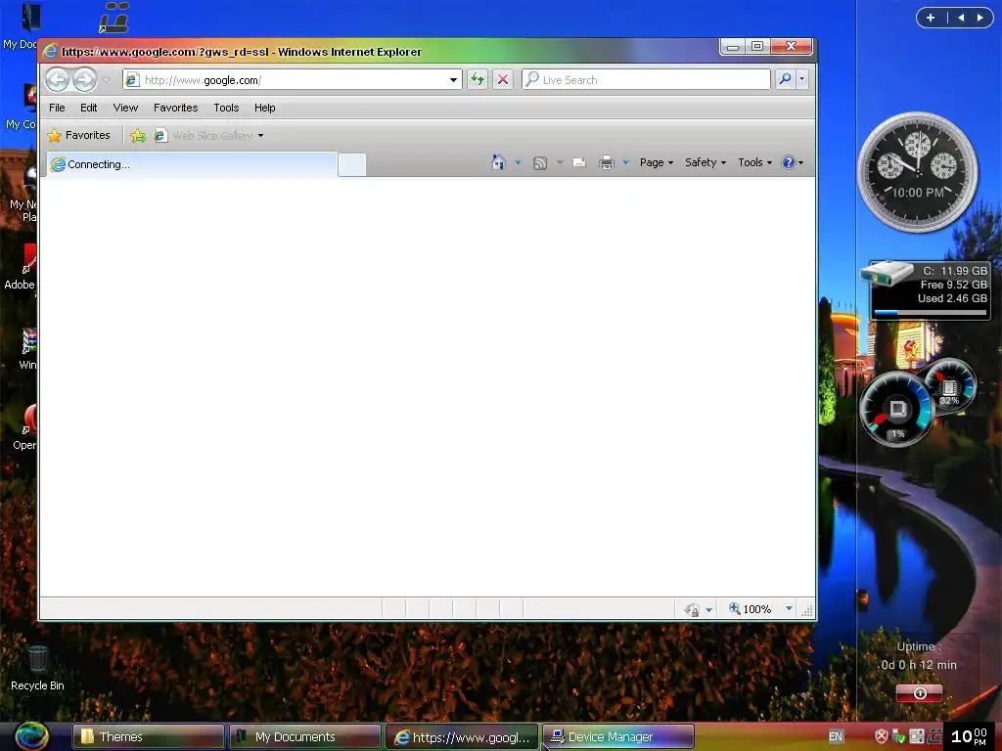The height and width of the screenshot is (751, 1002).
Task: Click the RSS feeds icon
Action: coord(540,163)
